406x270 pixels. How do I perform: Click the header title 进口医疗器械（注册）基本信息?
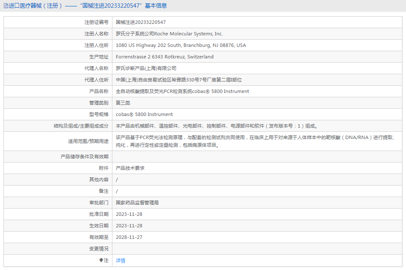pyautogui.click(x=88, y=6)
